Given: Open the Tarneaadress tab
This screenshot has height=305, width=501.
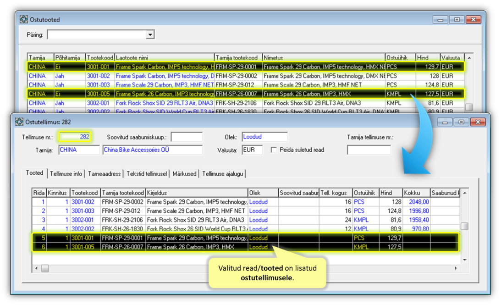Looking at the screenshot, I should coord(105,174).
